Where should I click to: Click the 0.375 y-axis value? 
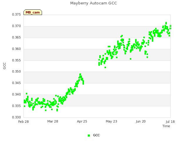pyautogui.click(x=16, y=14)
